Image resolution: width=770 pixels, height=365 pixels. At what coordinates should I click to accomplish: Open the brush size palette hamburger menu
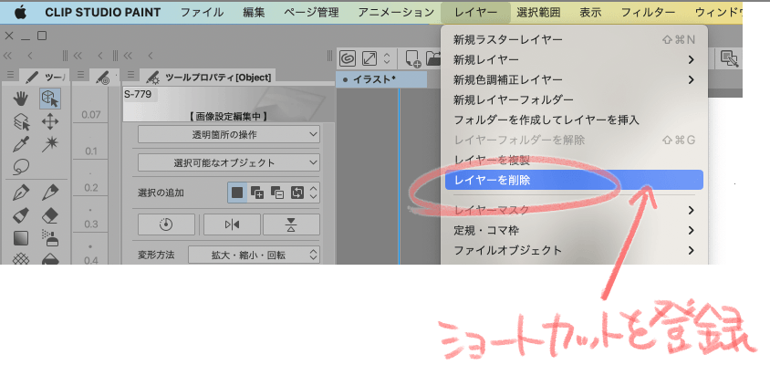(x=81, y=75)
